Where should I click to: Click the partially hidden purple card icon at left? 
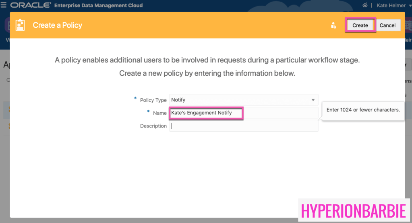point(6,25)
